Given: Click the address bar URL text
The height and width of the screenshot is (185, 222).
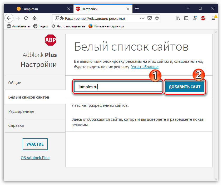Looking at the screenshot, I should tap(95, 18).
